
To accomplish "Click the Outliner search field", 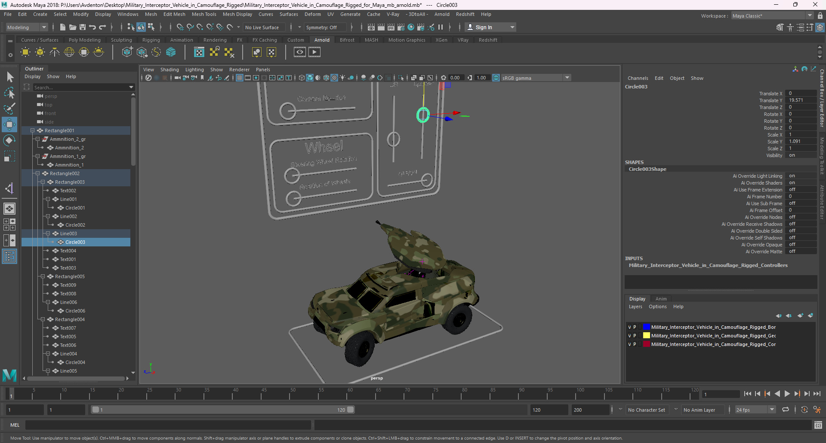I will [83, 87].
